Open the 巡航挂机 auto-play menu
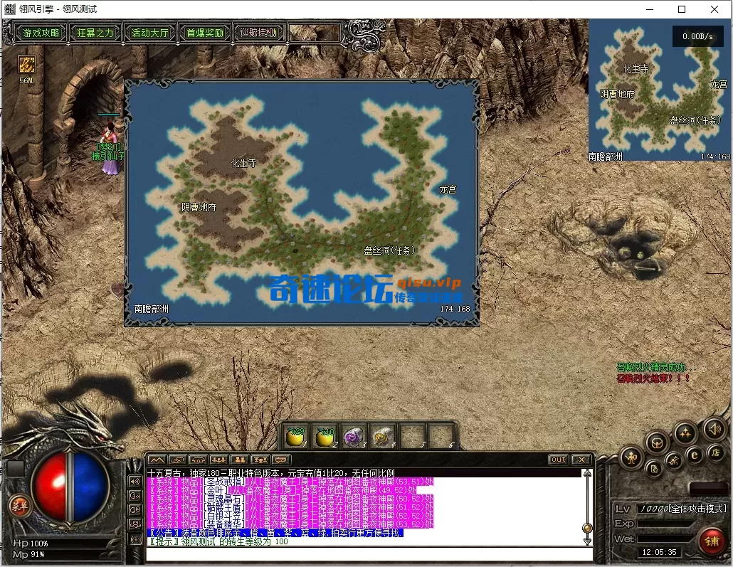733x567 pixels. [258, 33]
